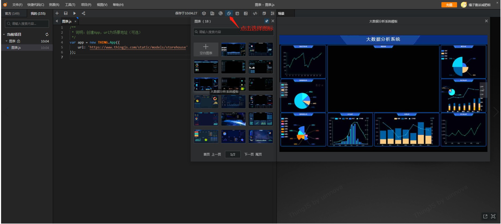
Task: Close the 图表.js editor tab
Action: click(76, 22)
